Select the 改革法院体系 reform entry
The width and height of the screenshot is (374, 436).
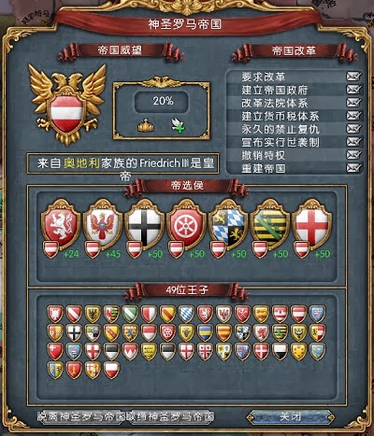pos(294,103)
